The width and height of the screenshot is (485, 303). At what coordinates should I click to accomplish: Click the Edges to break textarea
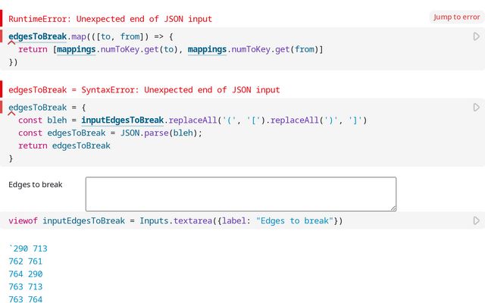tap(240, 193)
